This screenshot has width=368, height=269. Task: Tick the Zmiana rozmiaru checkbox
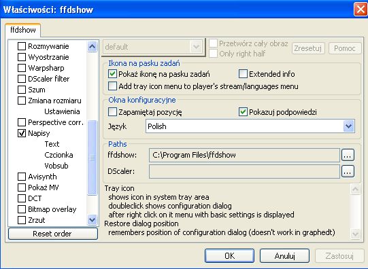22,101
